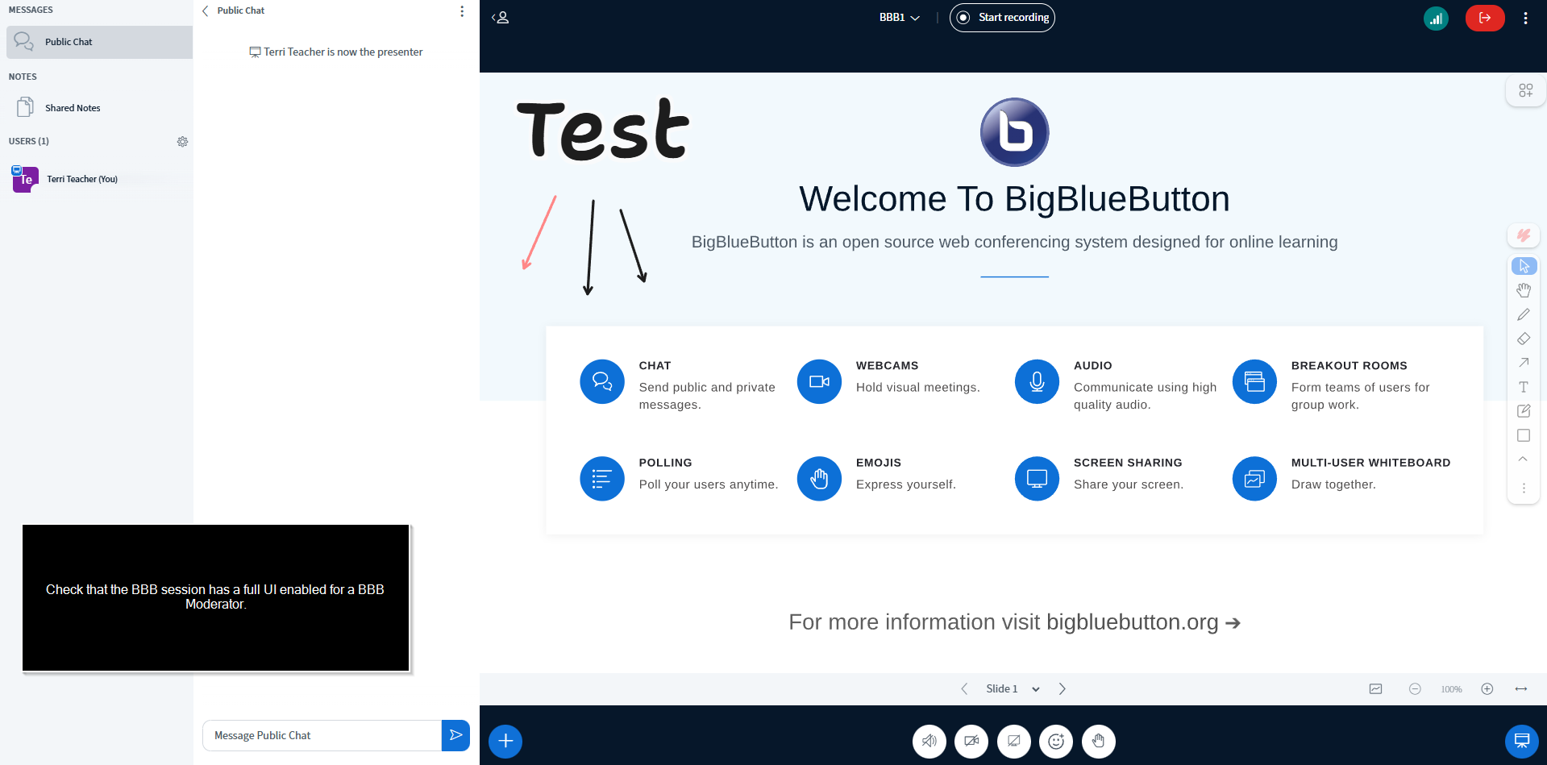Click the Chat feature icon on slide
The height and width of the screenshot is (765, 1547).
(602, 381)
